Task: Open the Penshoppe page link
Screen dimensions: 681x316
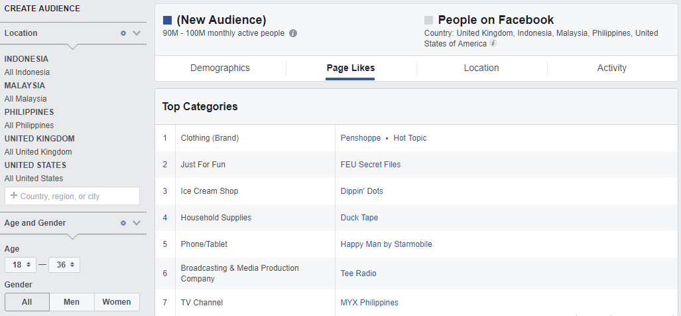Action: coord(361,138)
